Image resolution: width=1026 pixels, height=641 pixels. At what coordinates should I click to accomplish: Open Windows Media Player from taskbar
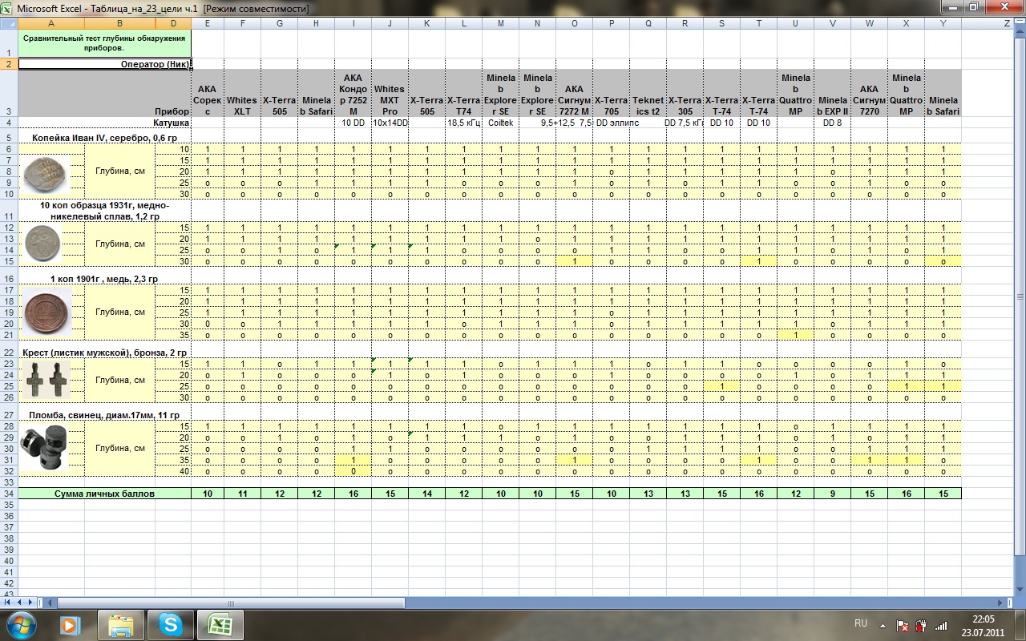[71, 623]
